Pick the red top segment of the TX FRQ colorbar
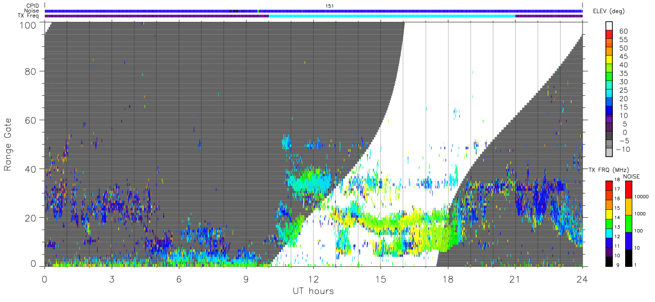The height and width of the screenshot is (302, 655). click(x=610, y=185)
